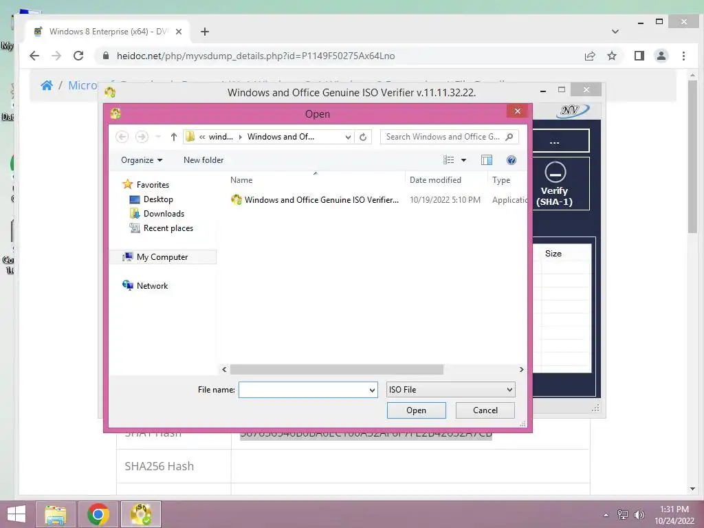Image resolution: width=704 pixels, height=528 pixels.
Task: Go back in Chrome browser
Action: (34, 56)
